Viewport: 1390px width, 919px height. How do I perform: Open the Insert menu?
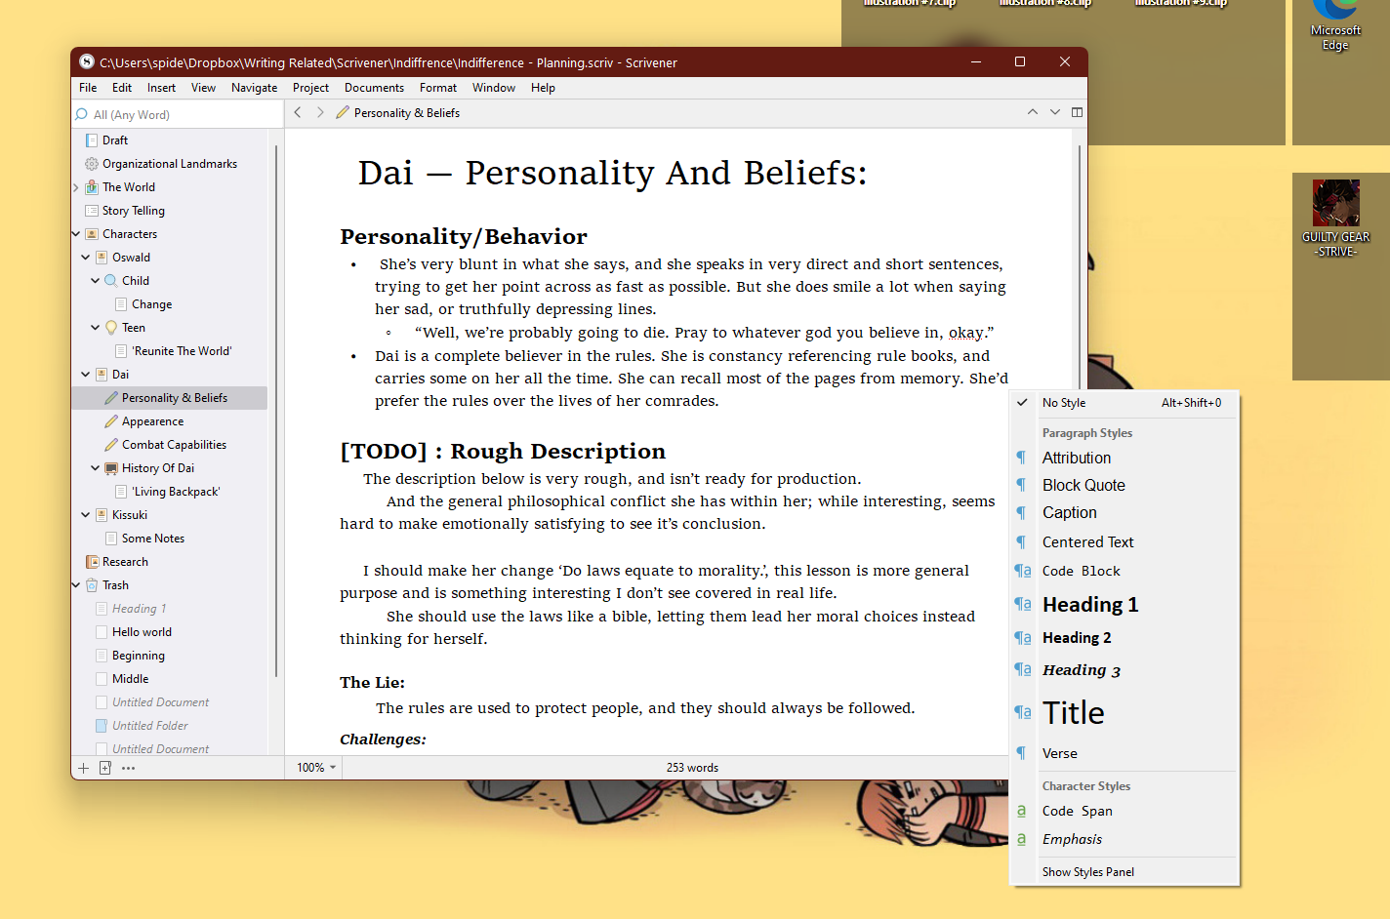click(x=161, y=88)
